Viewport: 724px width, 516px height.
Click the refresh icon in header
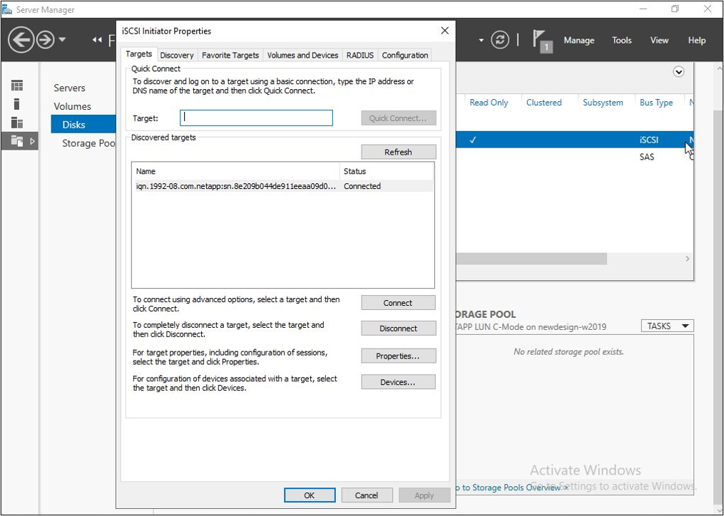tap(501, 40)
